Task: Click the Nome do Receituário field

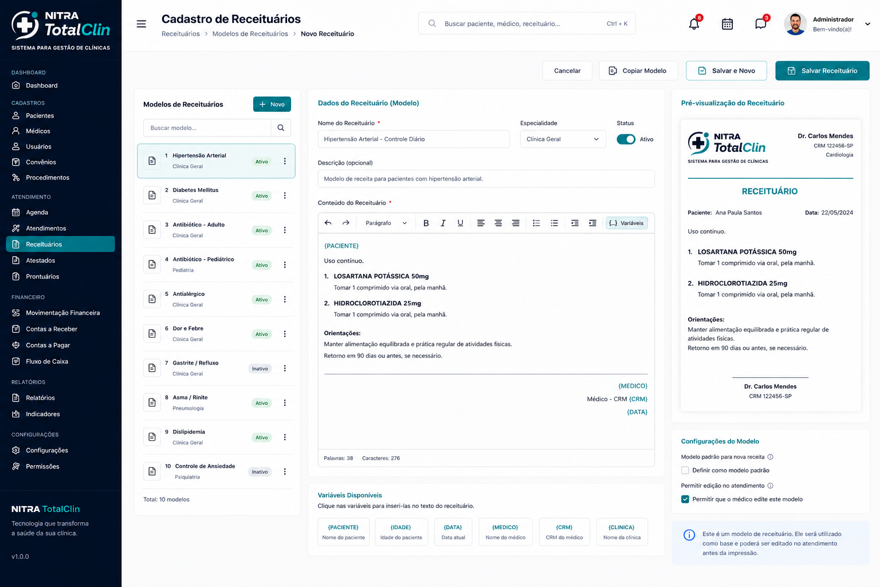Action: point(414,139)
